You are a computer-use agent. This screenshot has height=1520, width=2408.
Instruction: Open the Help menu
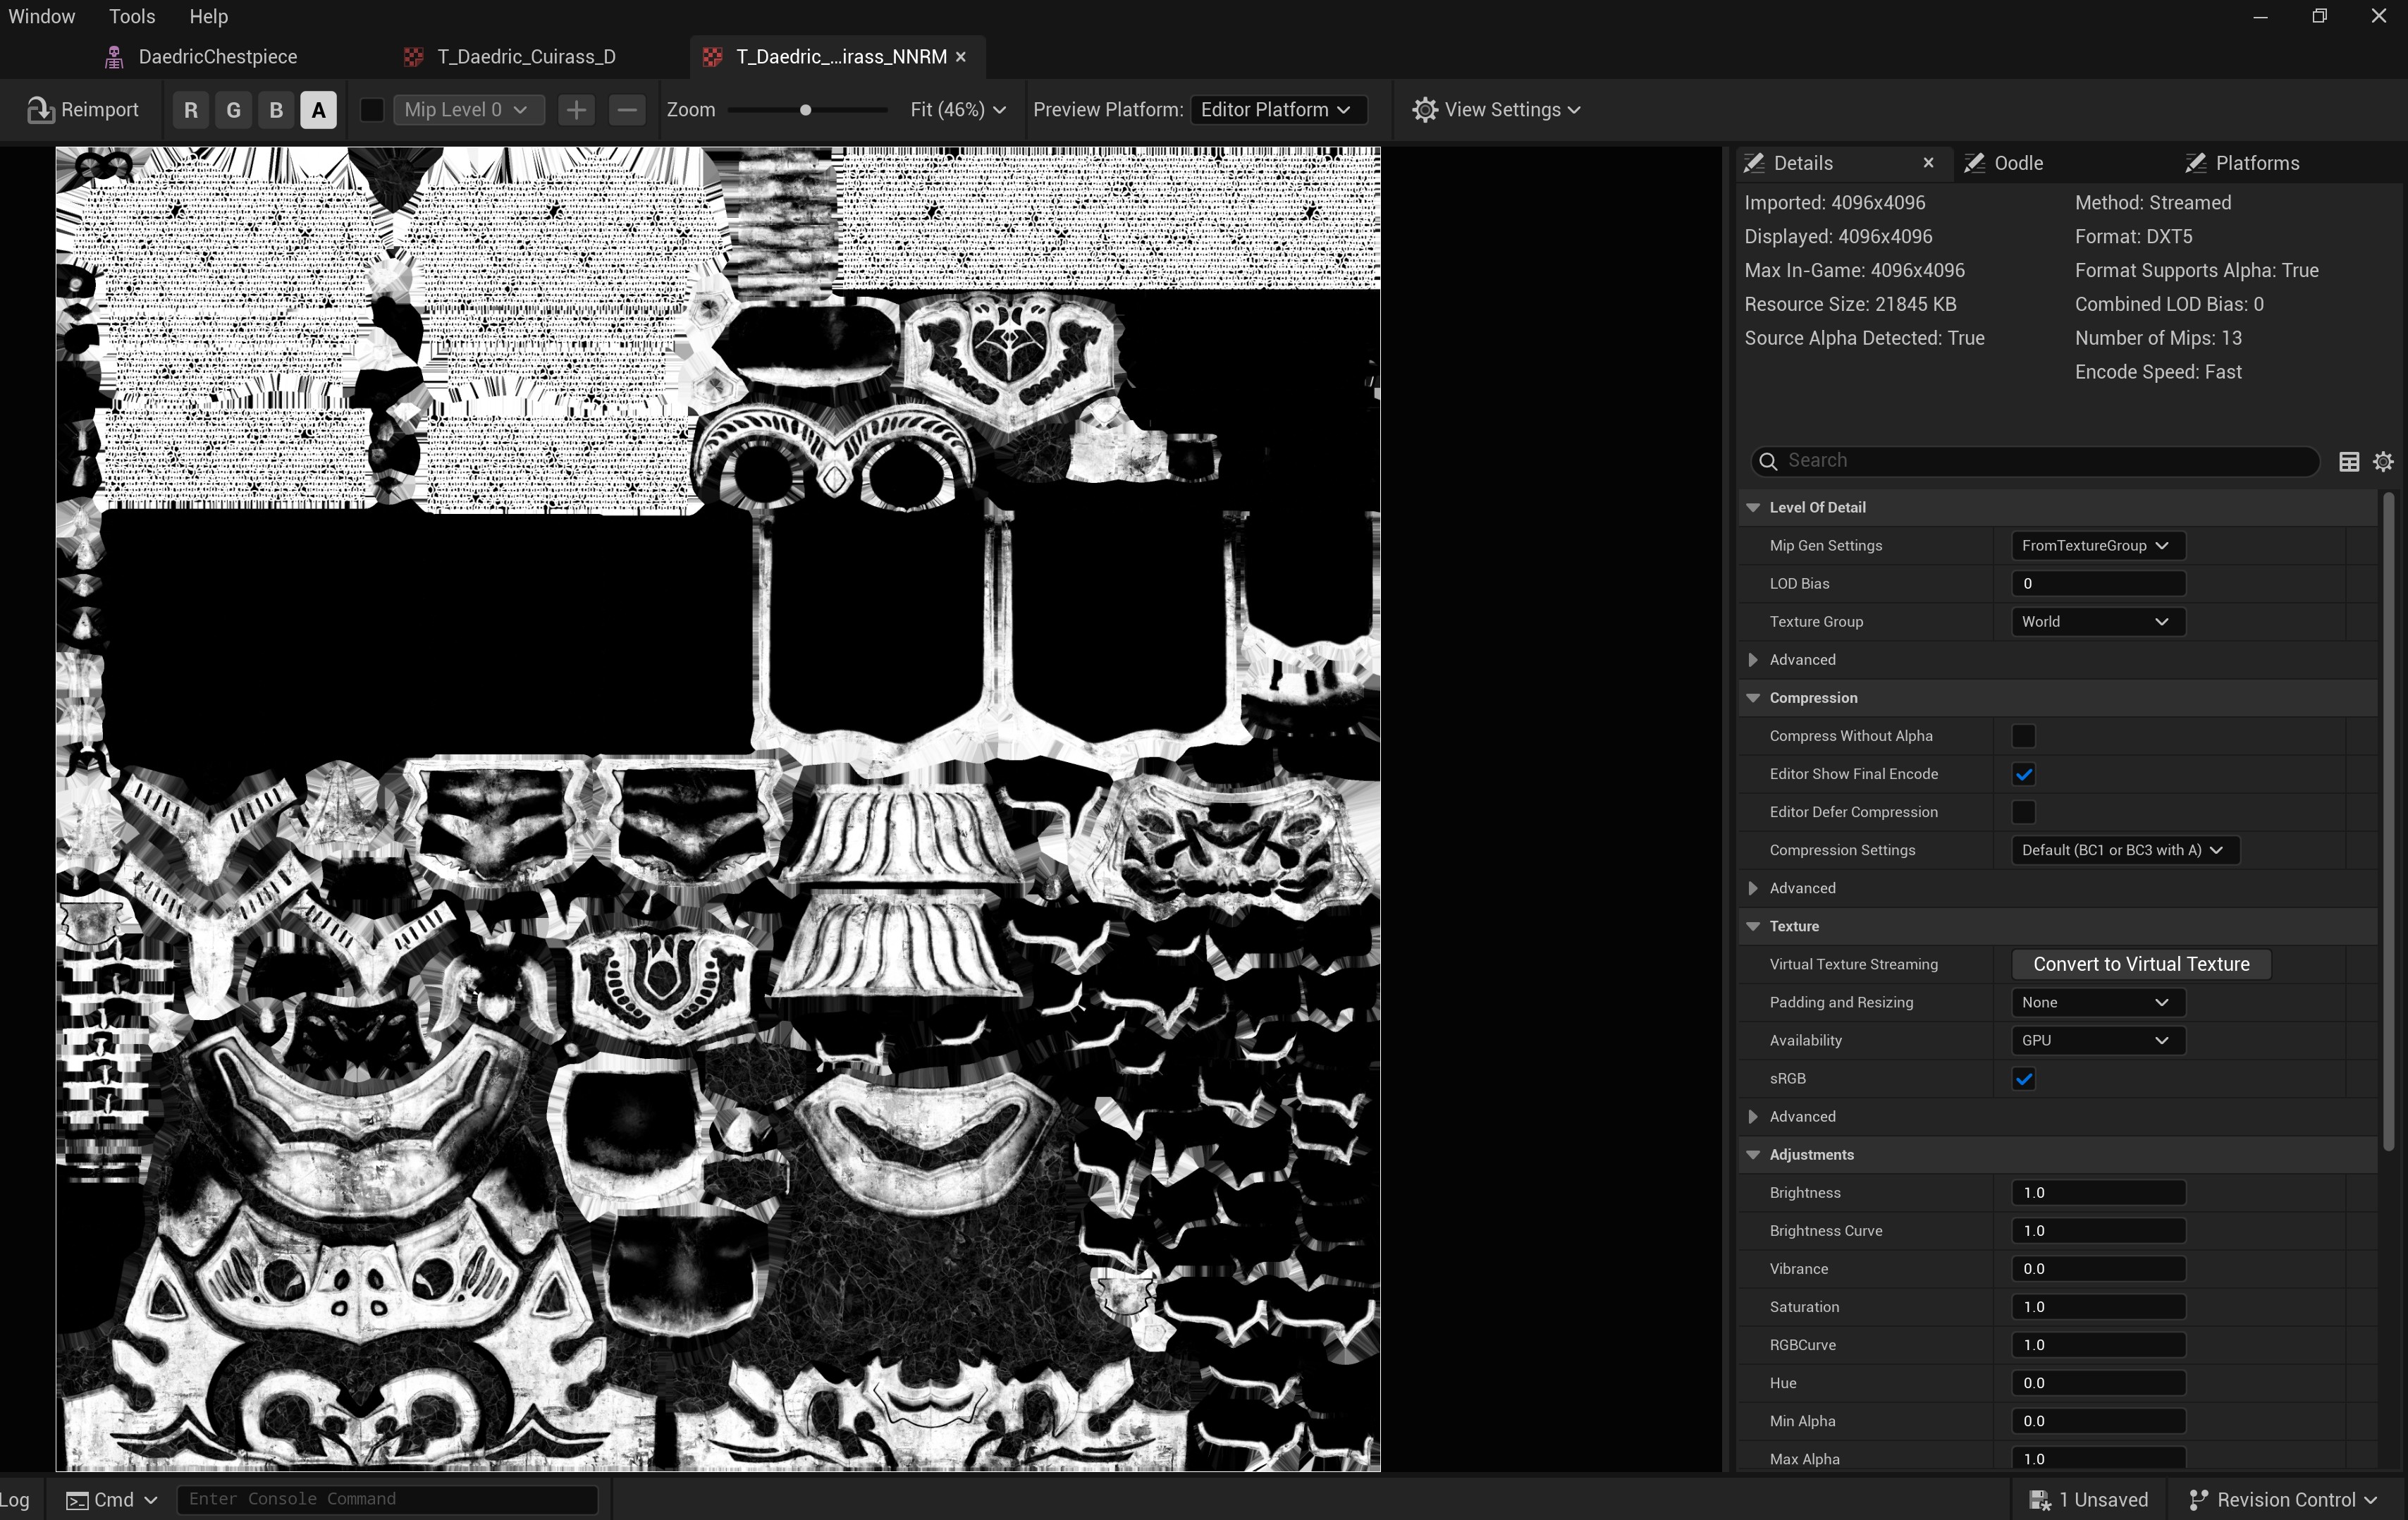coord(209,17)
